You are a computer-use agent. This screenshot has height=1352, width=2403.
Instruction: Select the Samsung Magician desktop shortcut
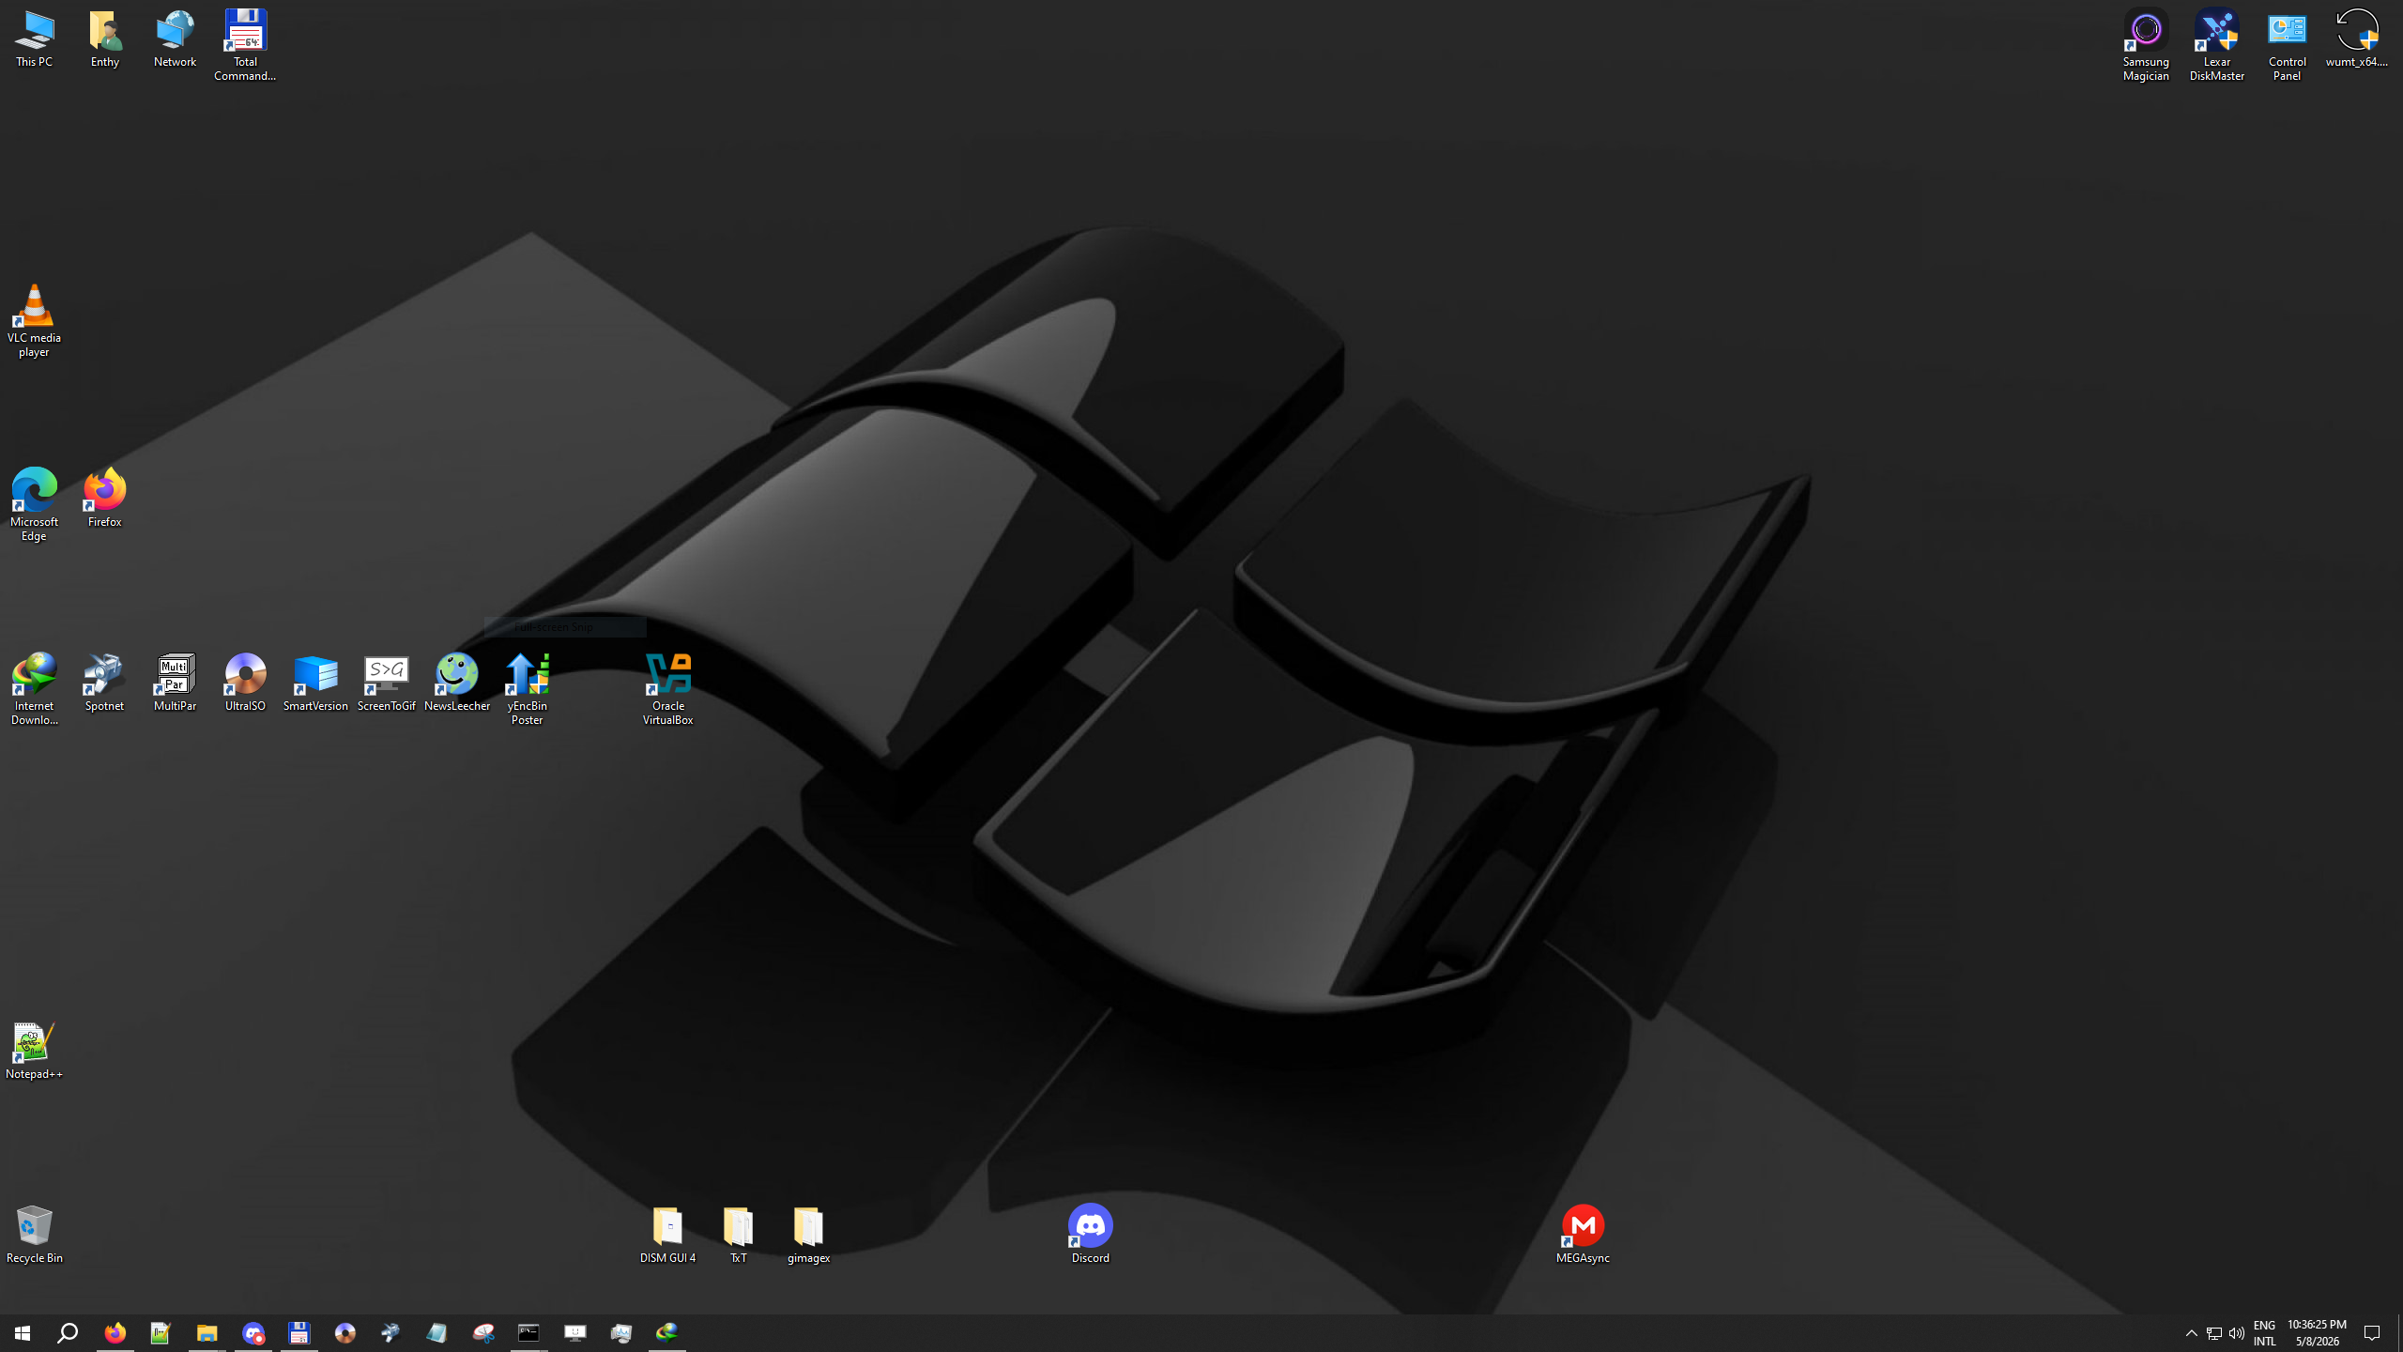point(2146,46)
